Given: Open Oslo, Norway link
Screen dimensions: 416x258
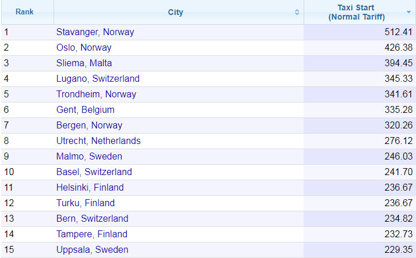Looking at the screenshot, I should [x=84, y=48].
